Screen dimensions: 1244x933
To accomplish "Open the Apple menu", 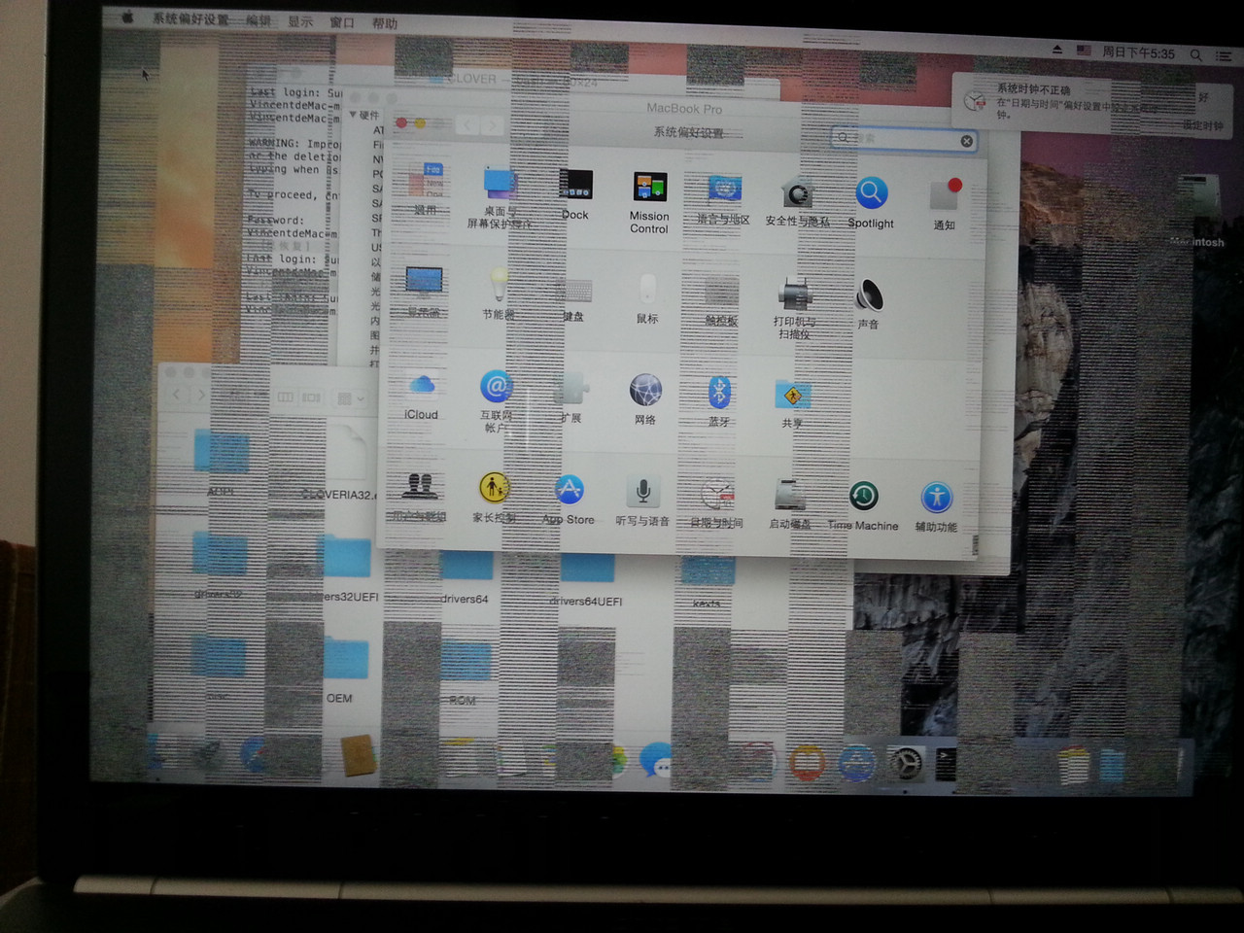I will click(x=127, y=17).
